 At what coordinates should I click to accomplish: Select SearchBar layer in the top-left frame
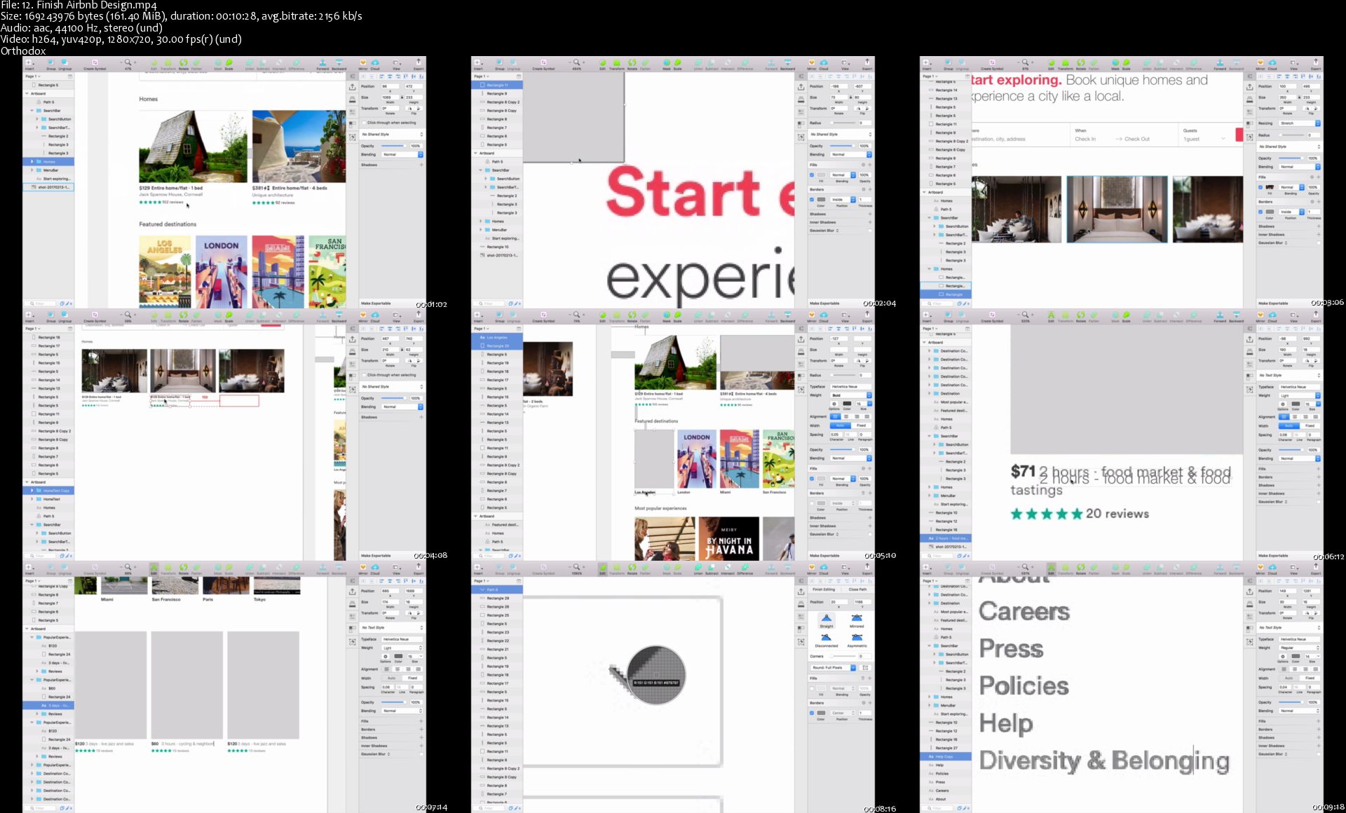[x=52, y=111]
